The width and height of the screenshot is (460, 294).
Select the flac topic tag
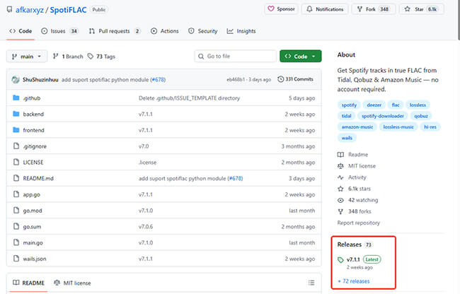396,105
